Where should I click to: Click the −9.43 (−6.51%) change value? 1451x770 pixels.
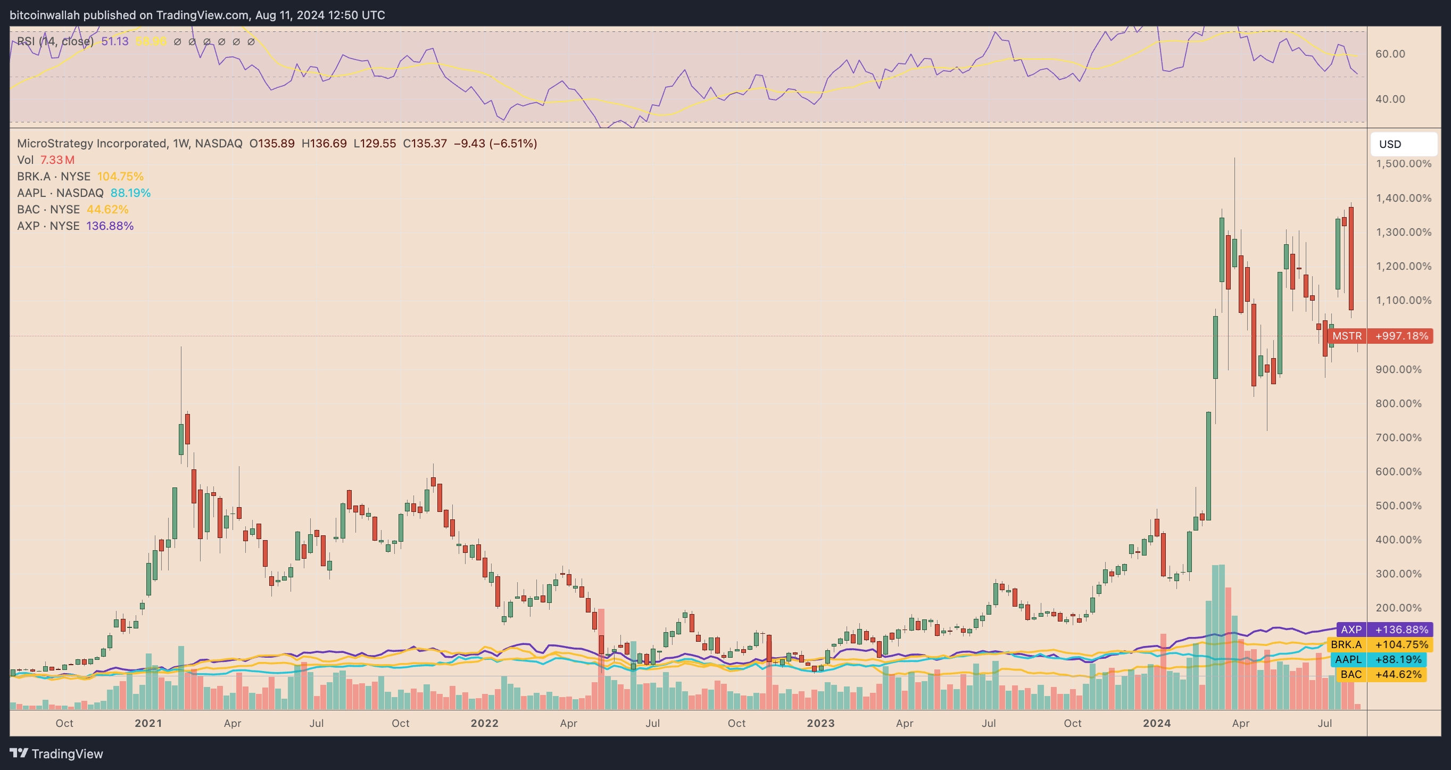(x=495, y=144)
